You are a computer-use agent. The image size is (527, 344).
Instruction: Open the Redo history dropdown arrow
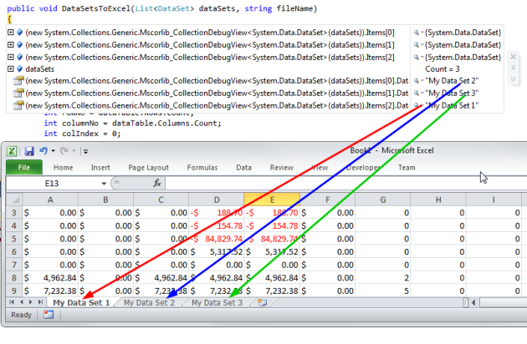(x=74, y=151)
